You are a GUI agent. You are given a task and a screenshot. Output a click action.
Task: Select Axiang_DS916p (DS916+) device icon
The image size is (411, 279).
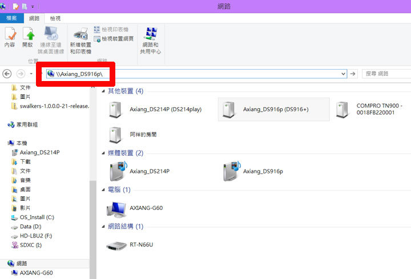click(x=228, y=110)
